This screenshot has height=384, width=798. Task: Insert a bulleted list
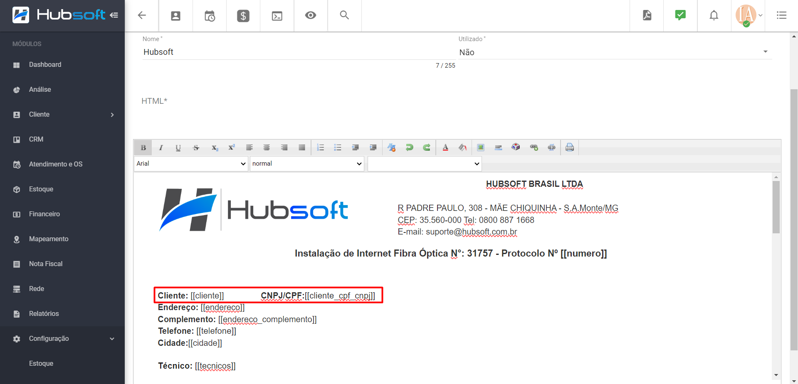tap(338, 147)
